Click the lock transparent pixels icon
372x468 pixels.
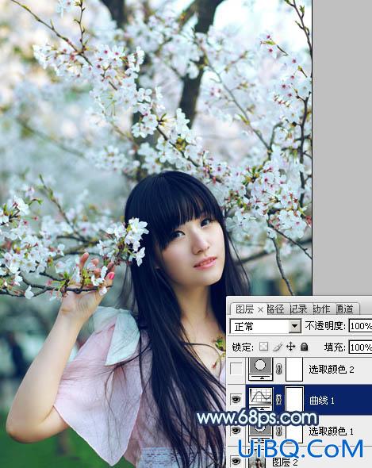263,347
